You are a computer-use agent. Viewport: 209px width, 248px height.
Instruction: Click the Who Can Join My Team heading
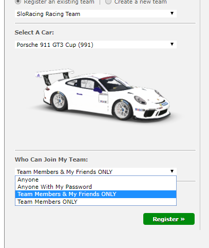(51, 160)
